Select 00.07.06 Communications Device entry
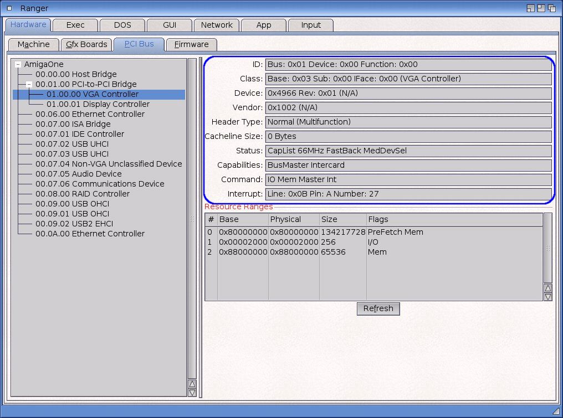The image size is (563, 418). (x=100, y=184)
